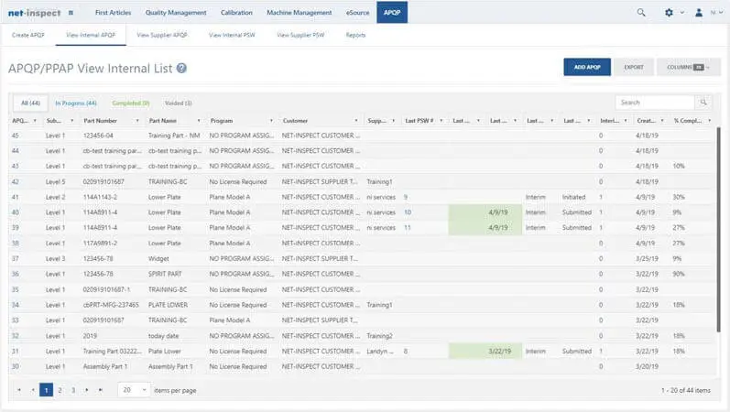Image resolution: width=730 pixels, height=412 pixels.
Task: Click the EXPORT button
Action: click(x=634, y=68)
